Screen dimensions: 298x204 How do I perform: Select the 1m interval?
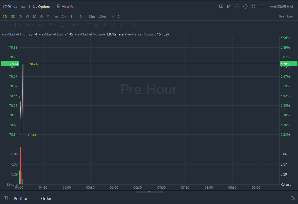click(x=55, y=17)
